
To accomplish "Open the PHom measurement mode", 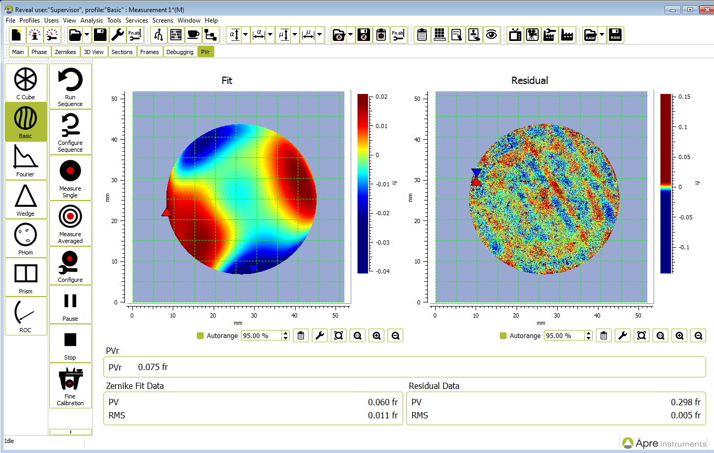I will (x=25, y=238).
